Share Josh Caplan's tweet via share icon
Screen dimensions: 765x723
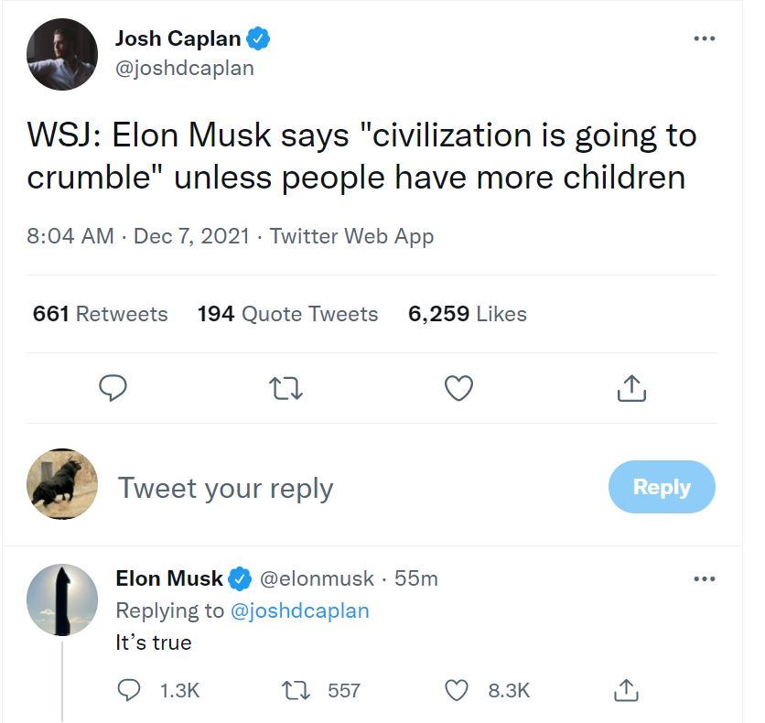631,389
